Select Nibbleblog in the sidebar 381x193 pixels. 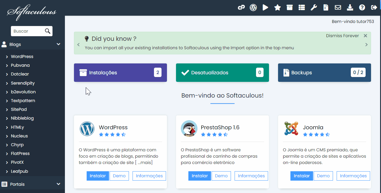[x=22, y=118]
